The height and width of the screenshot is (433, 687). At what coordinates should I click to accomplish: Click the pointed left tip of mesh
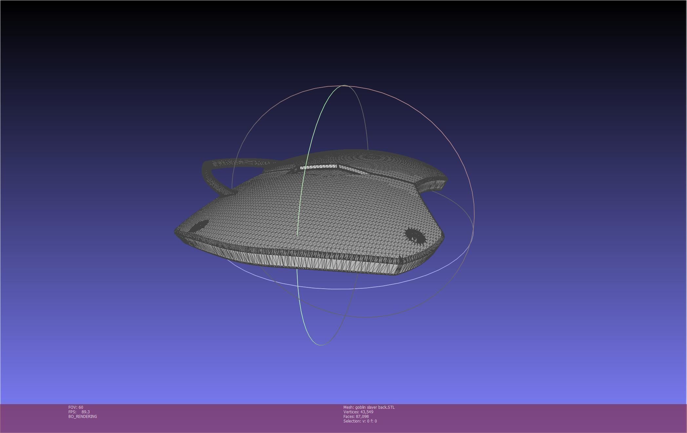coord(177,232)
